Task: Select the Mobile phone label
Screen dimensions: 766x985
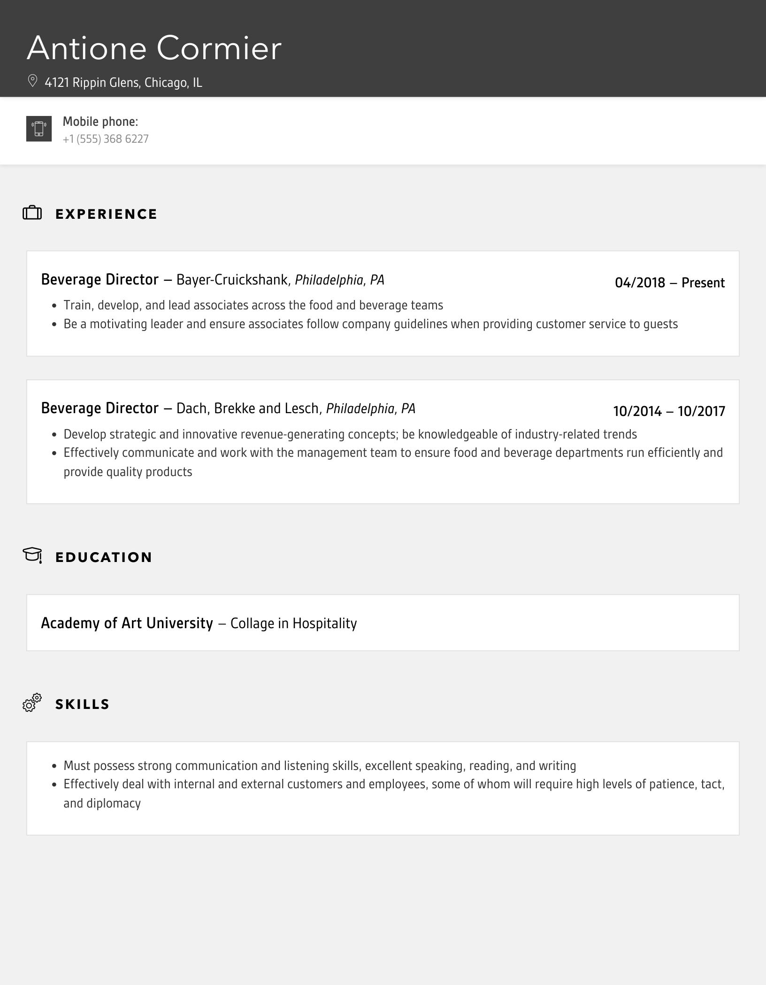Action: pyautogui.click(x=100, y=122)
